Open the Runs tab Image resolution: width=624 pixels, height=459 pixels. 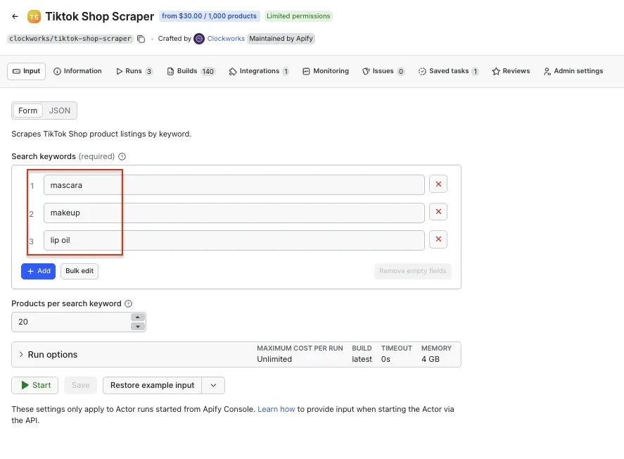click(x=134, y=71)
